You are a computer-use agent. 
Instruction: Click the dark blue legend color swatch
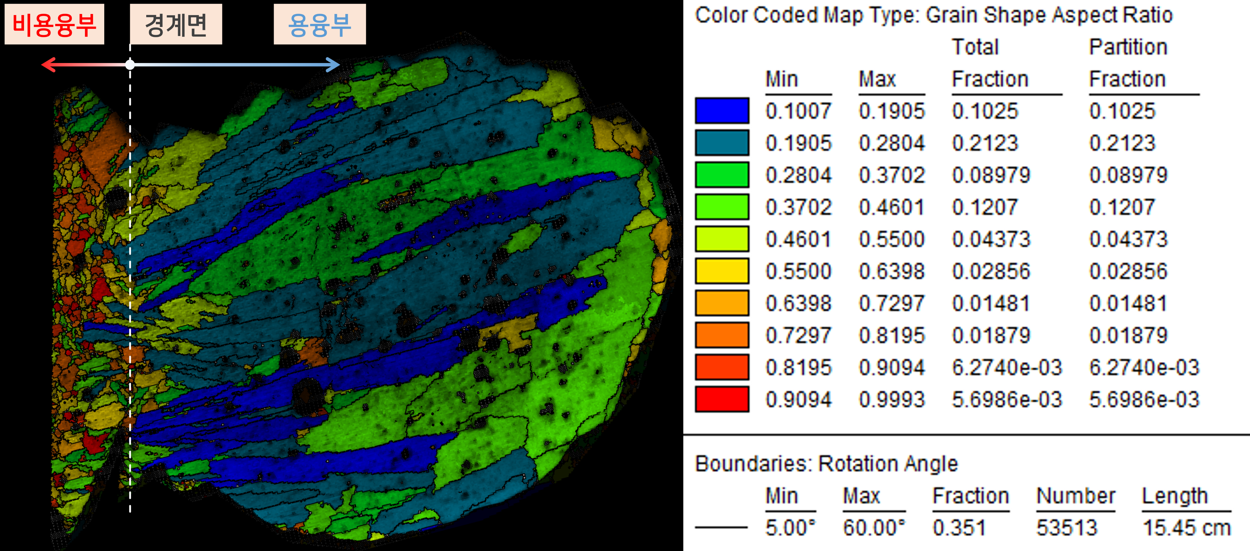(722, 110)
